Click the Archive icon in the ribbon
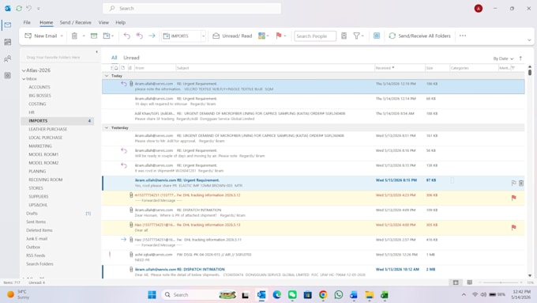 pyautogui.click(x=94, y=36)
